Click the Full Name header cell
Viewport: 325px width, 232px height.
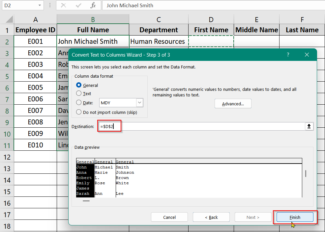tap(93, 30)
